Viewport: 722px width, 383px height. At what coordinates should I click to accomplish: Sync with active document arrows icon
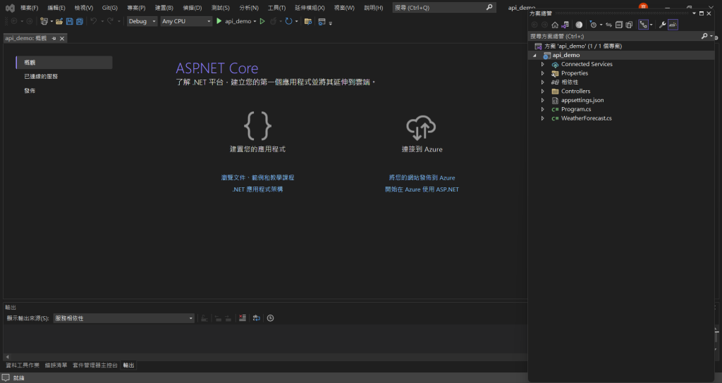pos(608,25)
